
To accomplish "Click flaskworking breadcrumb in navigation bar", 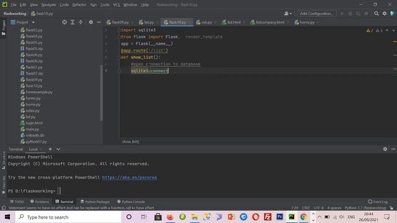I will click(x=15, y=14).
